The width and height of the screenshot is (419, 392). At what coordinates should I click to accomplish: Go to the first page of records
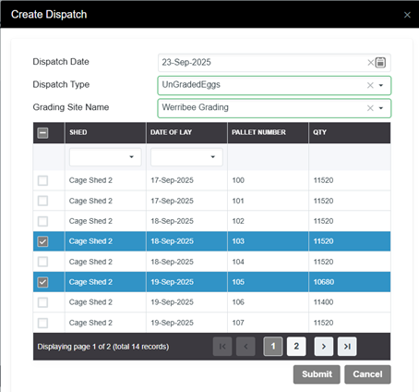click(222, 347)
